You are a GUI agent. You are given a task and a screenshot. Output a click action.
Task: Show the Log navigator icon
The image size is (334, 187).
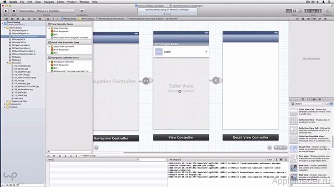pos(40,19)
